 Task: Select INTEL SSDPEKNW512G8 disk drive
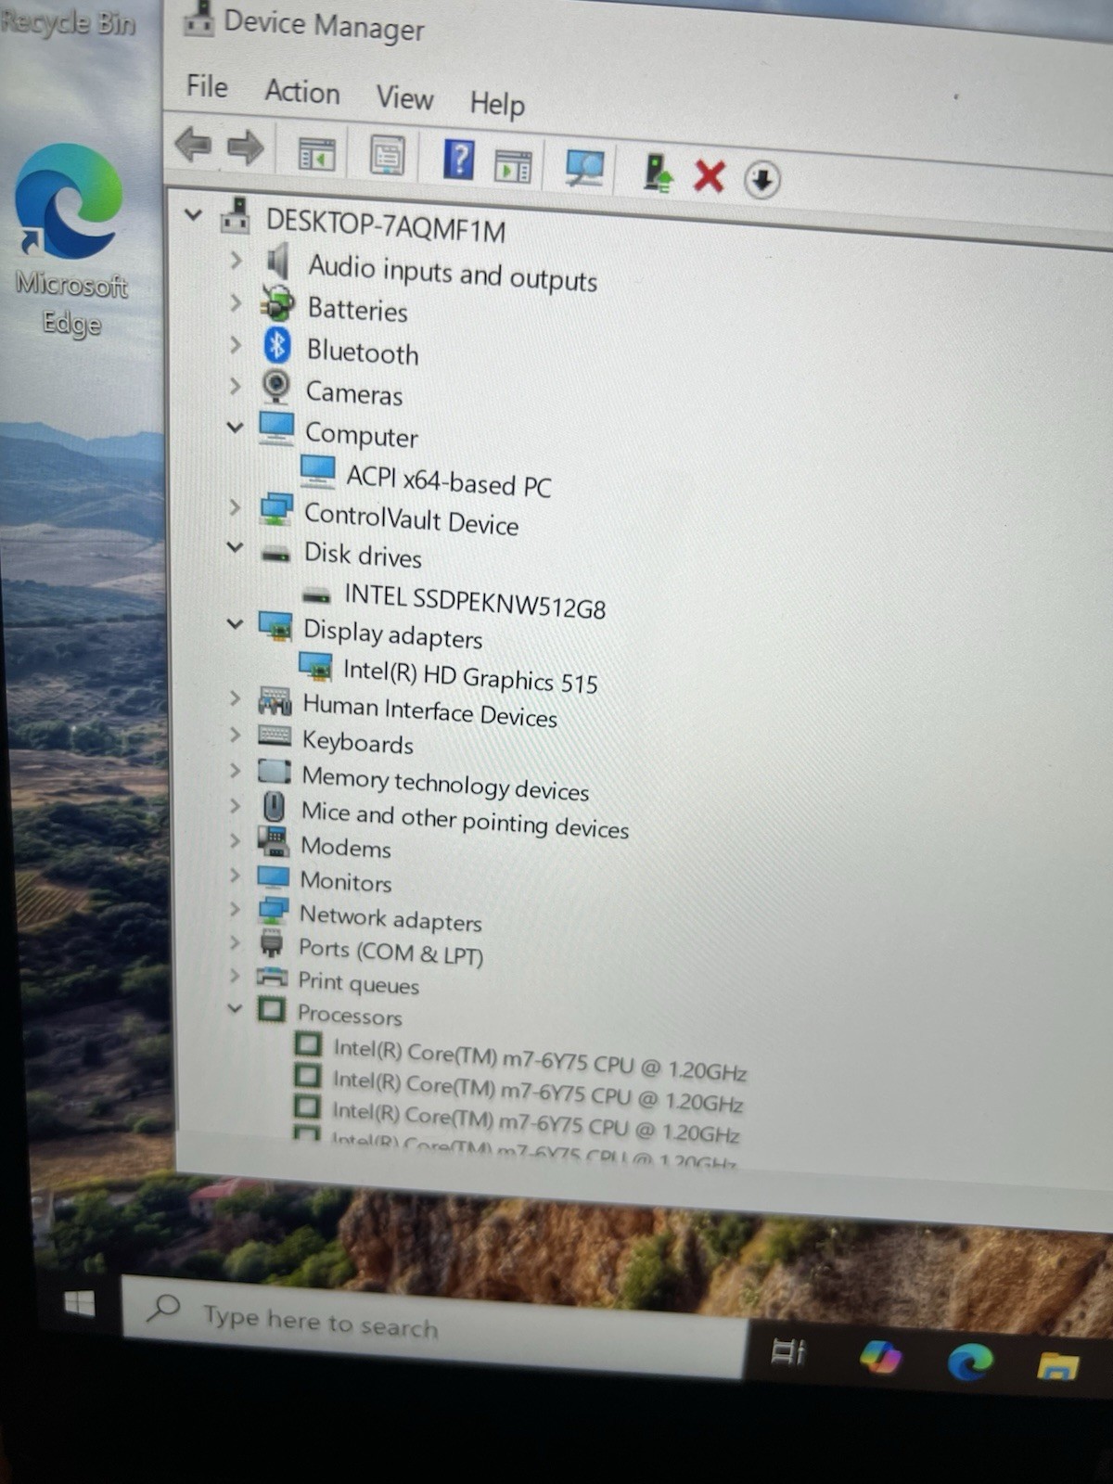click(475, 600)
